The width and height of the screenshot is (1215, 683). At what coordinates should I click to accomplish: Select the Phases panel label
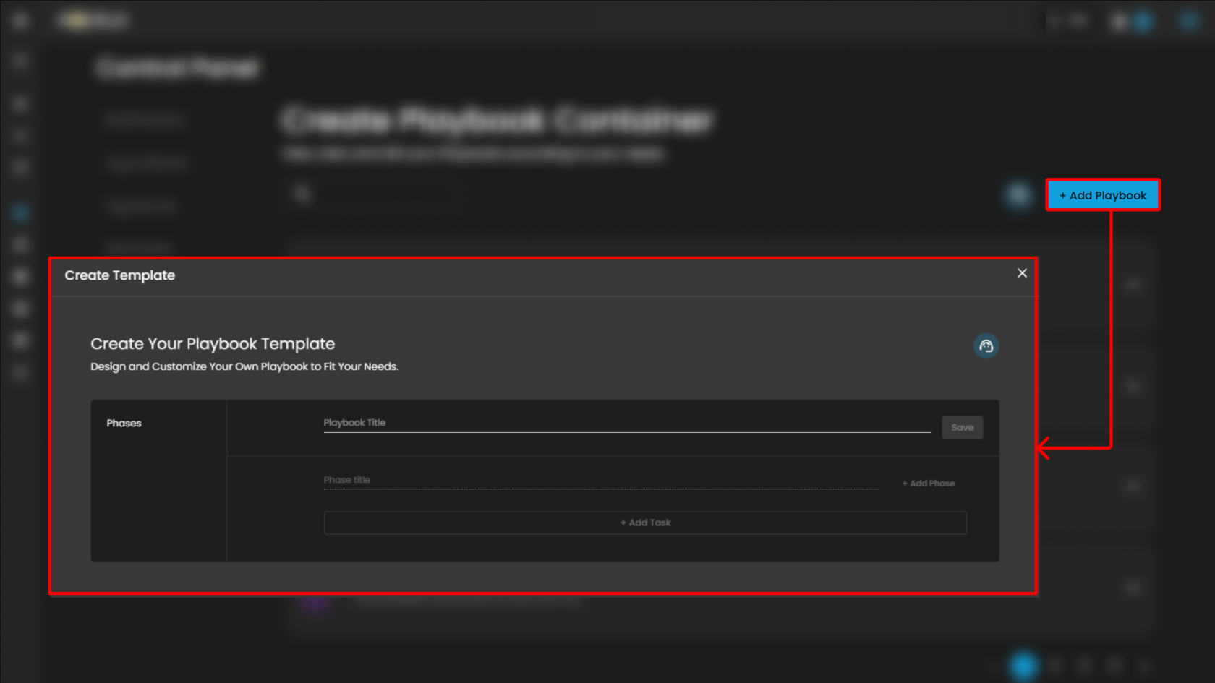pyautogui.click(x=124, y=424)
